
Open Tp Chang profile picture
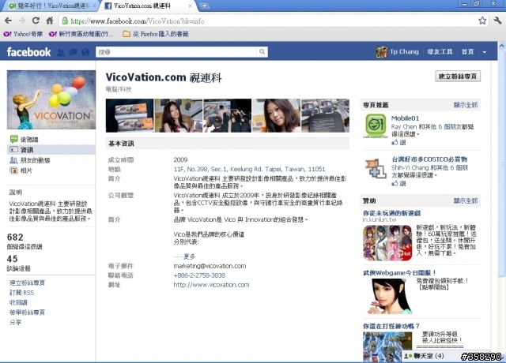pos(381,52)
